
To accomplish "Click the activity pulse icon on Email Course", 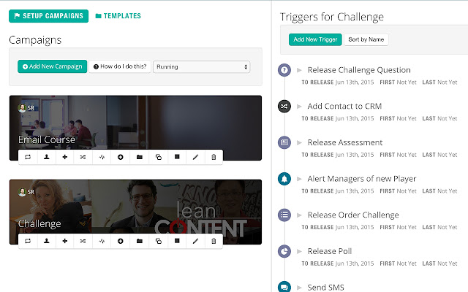I will (x=102, y=157).
